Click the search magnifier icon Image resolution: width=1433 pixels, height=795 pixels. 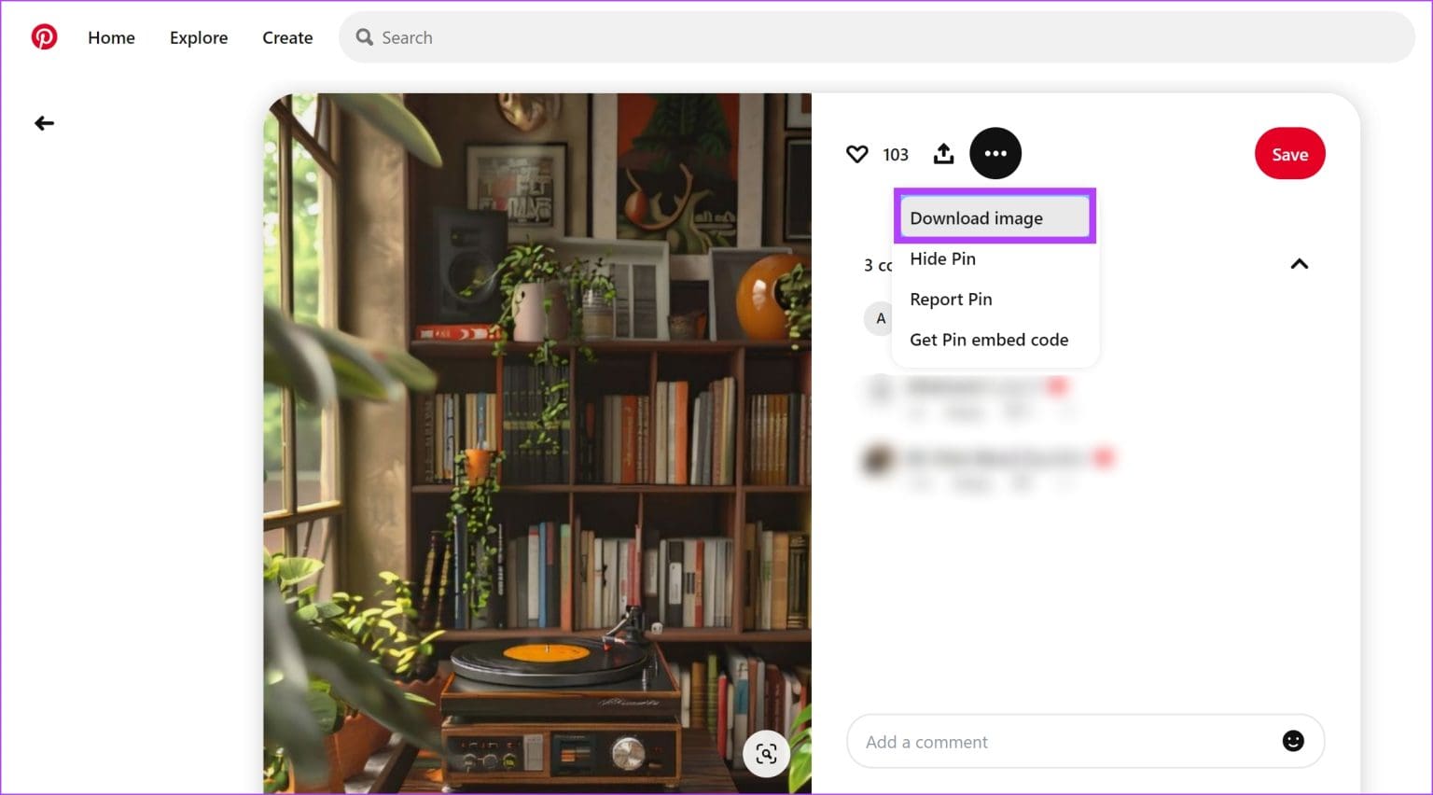coord(365,36)
